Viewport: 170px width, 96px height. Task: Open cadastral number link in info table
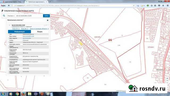click(x=28, y=36)
